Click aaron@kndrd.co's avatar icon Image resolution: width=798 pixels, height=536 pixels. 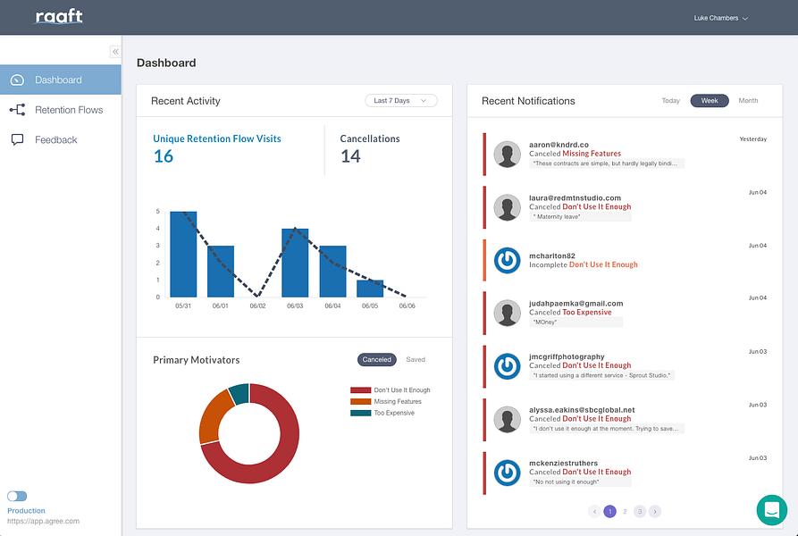[x=507, y=154]
